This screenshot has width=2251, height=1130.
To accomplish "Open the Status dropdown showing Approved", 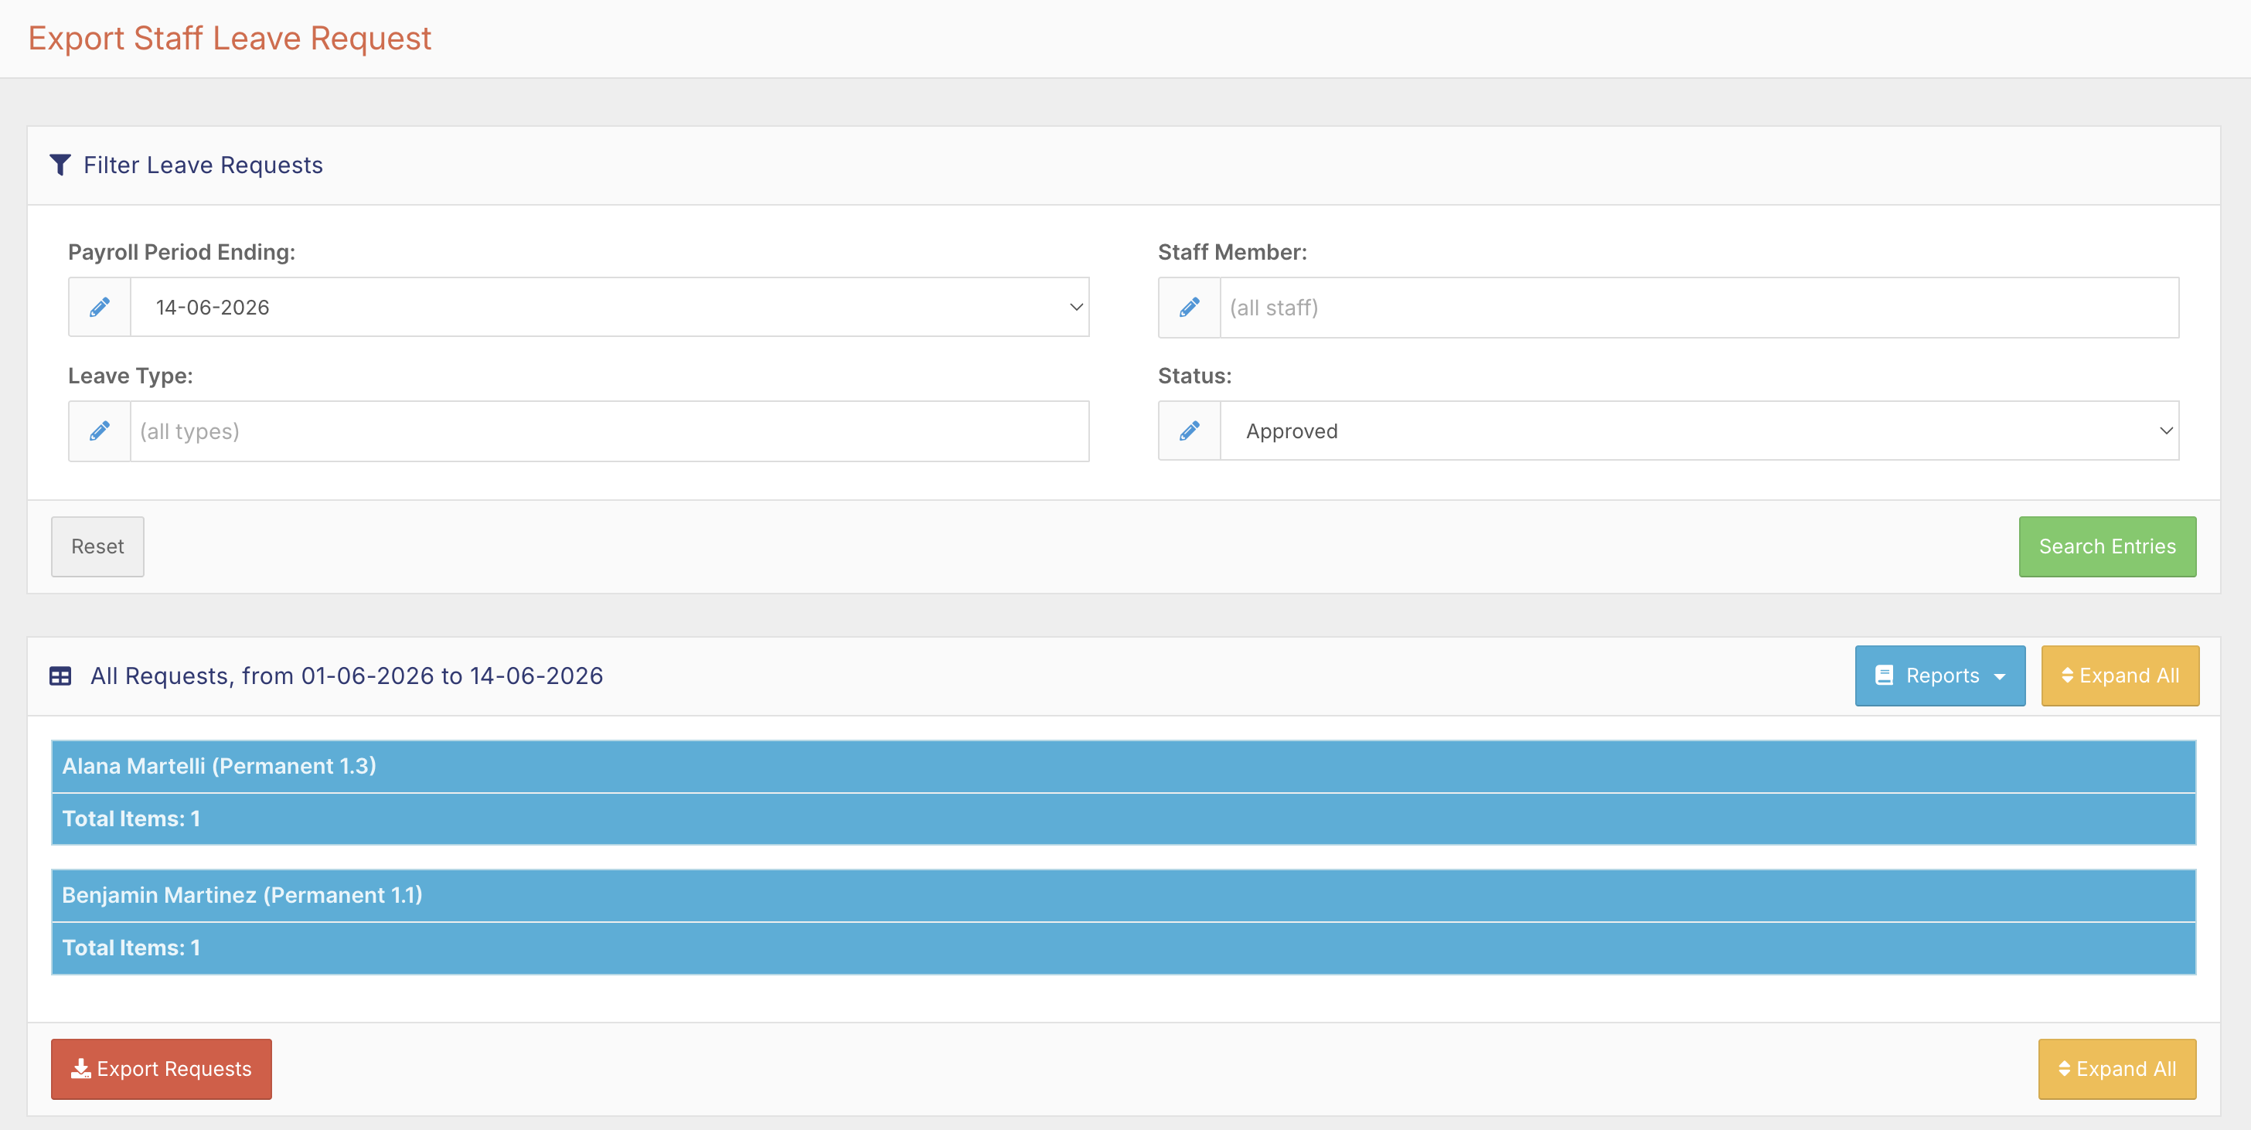I will [x=1700, y=431].
